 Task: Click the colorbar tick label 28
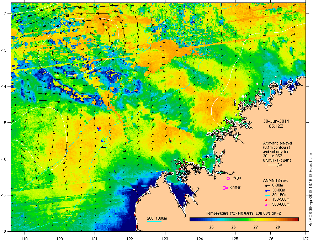click(x=277, y=227)
